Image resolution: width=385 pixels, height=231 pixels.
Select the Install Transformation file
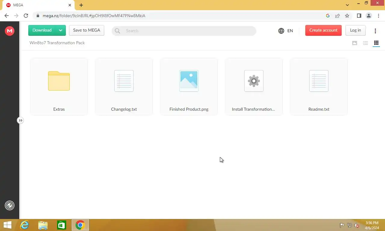[254, 87]
